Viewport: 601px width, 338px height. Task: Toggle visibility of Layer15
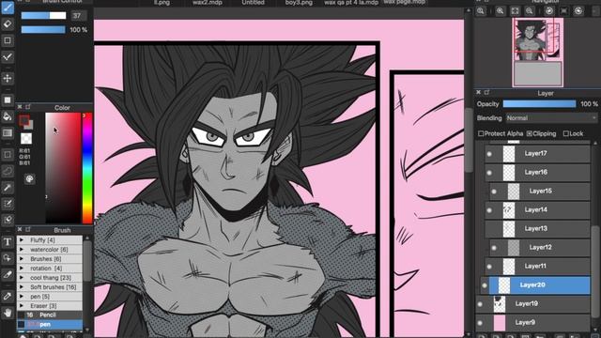[494, 192]
